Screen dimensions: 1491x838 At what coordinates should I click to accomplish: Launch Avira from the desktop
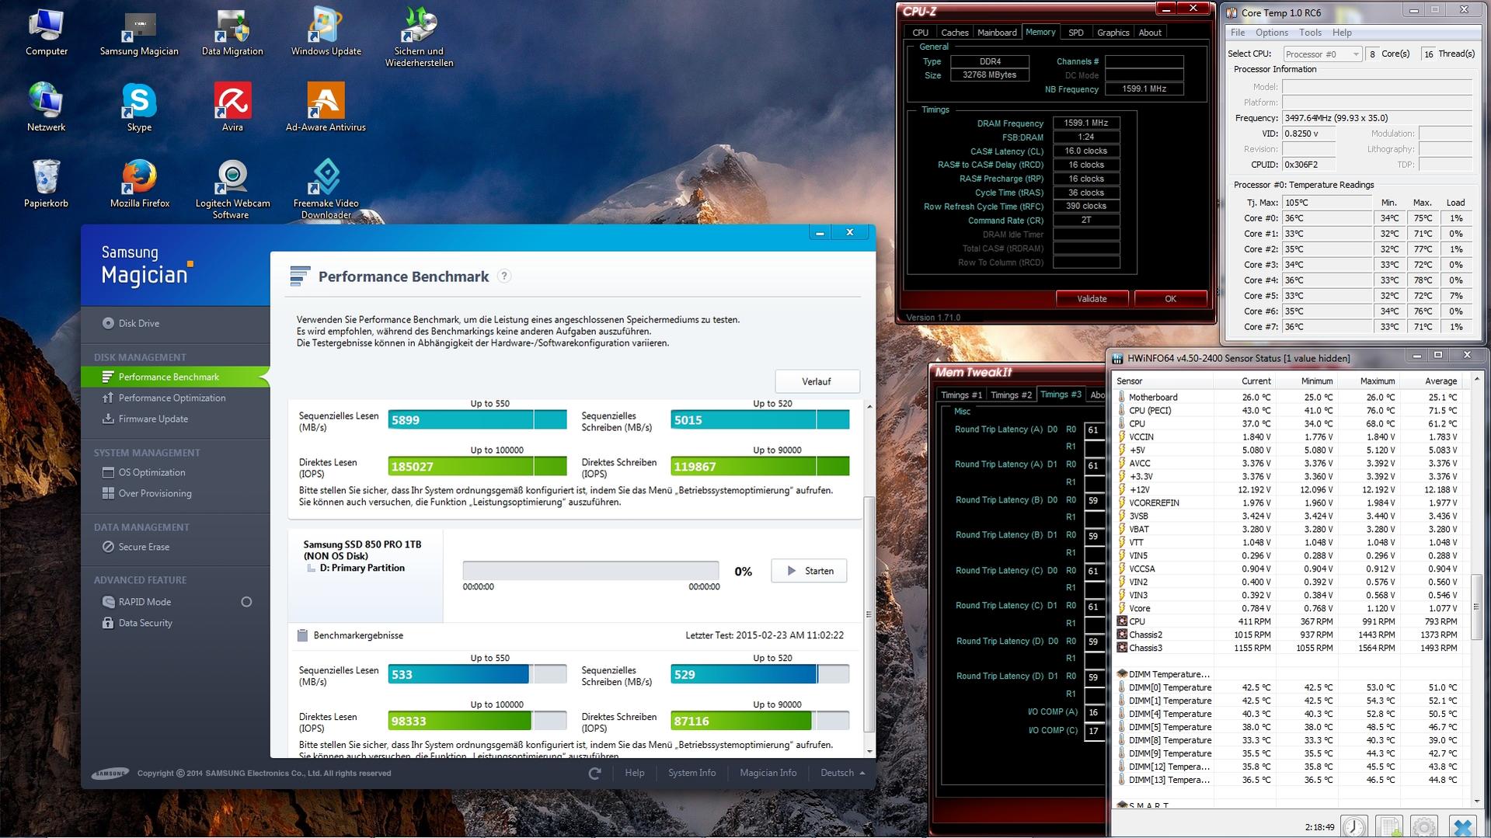tap(232, 107)
